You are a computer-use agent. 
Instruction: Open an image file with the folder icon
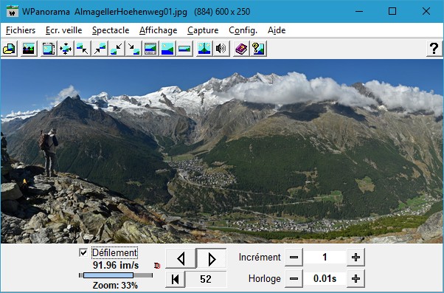(10, 49)
